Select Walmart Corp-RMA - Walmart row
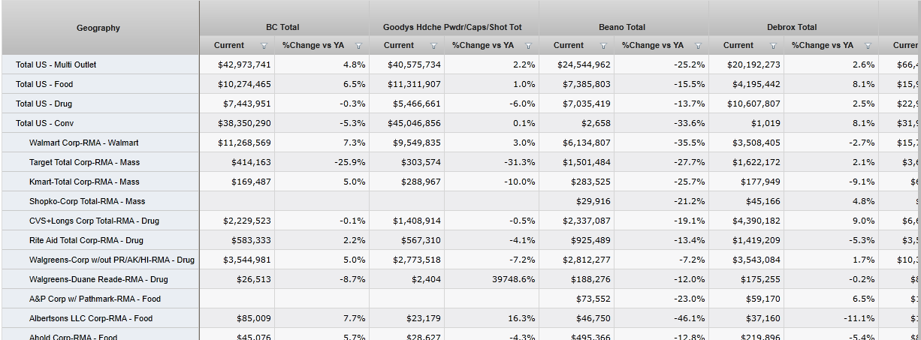921x340 pixels. pyautogui.click(x=83, y=143)
